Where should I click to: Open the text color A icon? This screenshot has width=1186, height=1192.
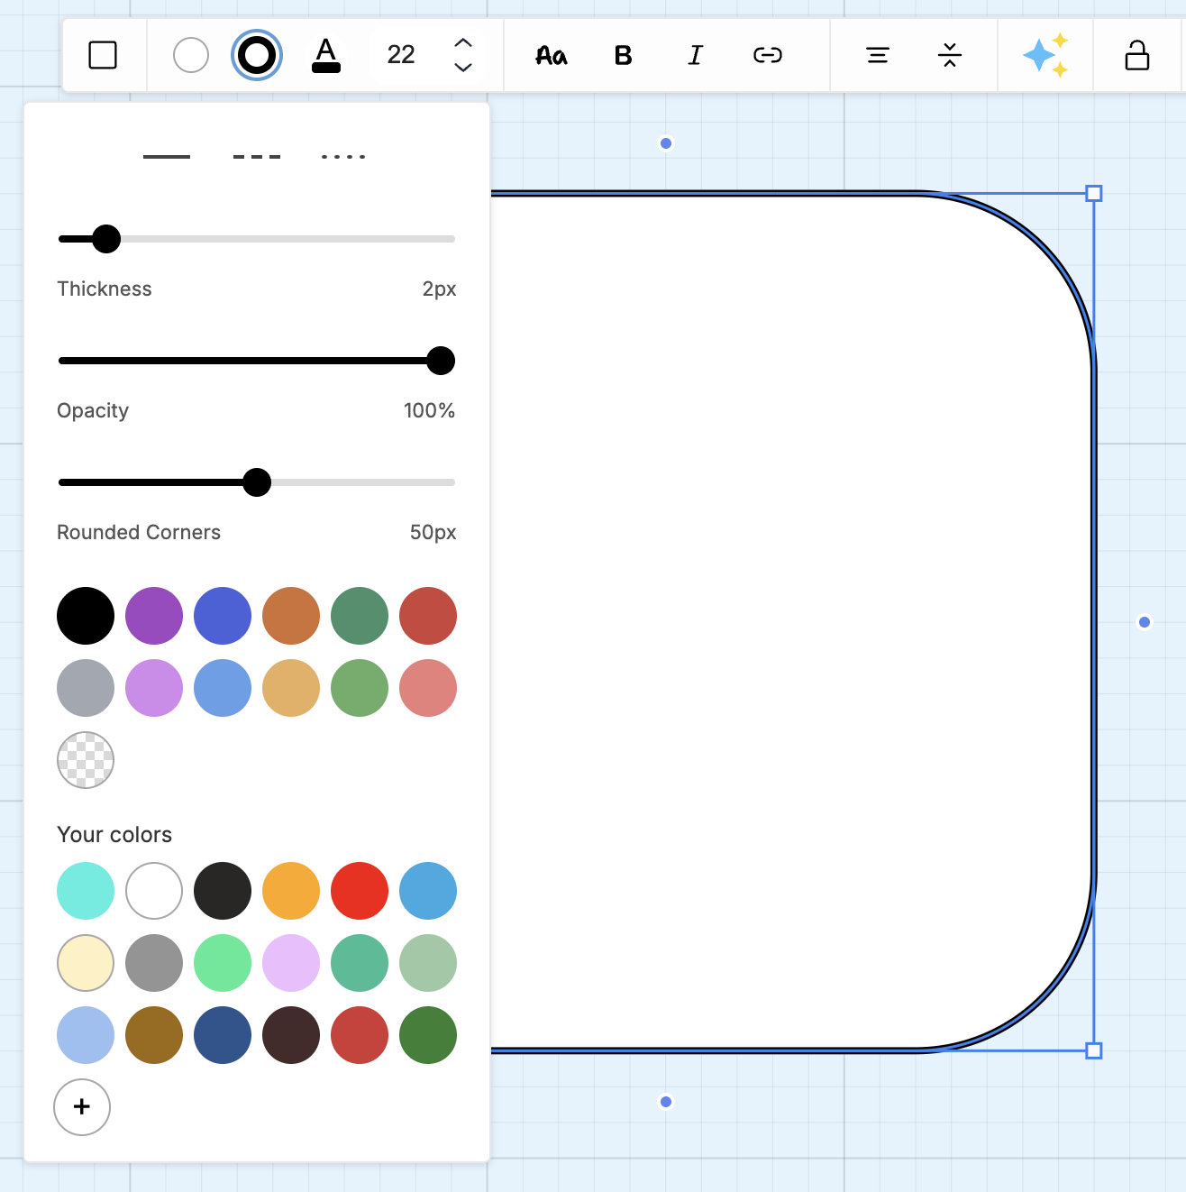tap(326, 55)
